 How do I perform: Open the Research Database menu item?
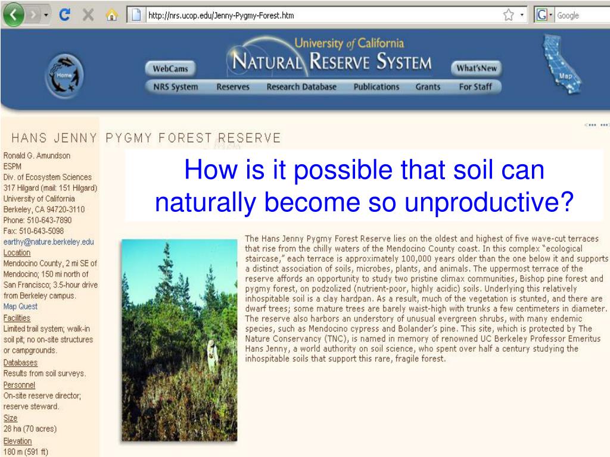(301, 87)
